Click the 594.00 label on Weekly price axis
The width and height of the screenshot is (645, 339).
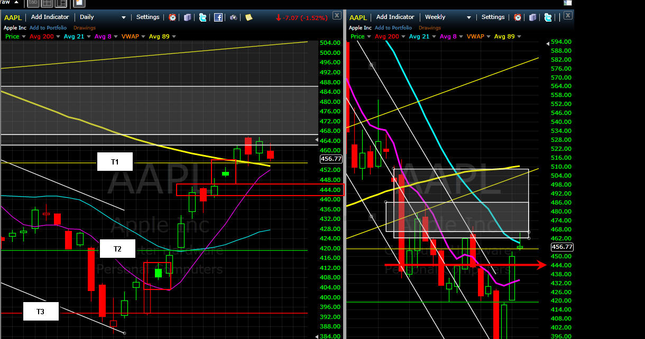(x=560, y=42)
